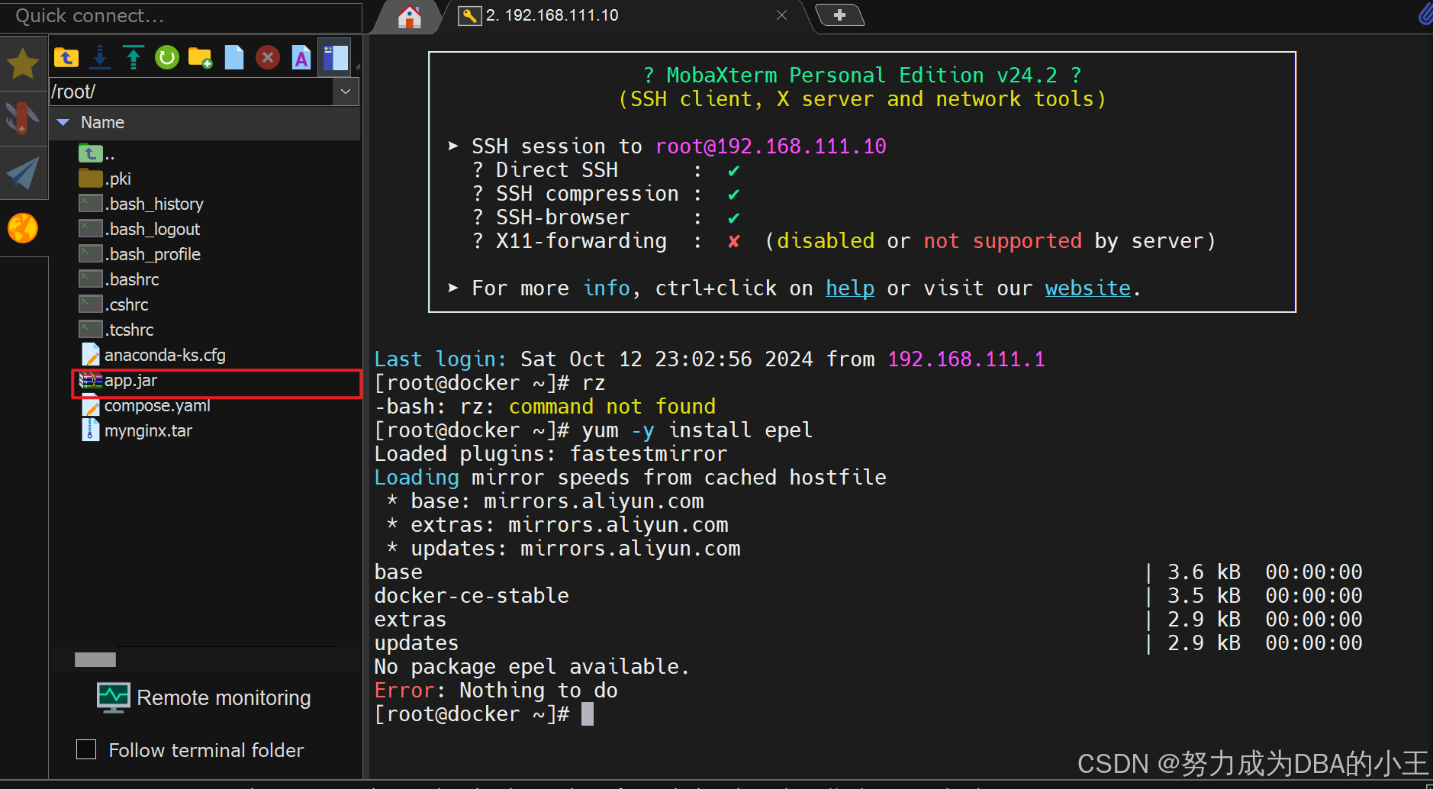Click root@192.168.111.10 session text
This screenshot has height=789, width=1433.
[771, 147]
